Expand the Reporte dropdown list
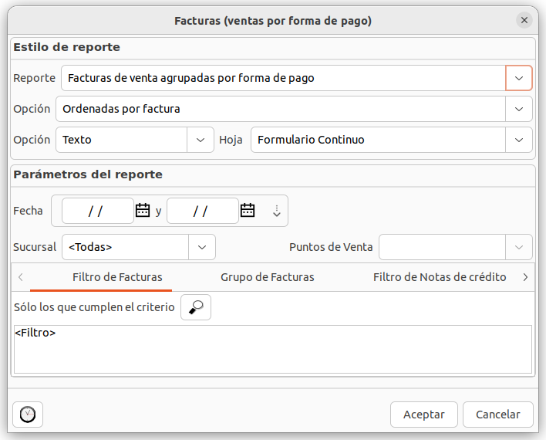Viewport: 546px width, 440px height. pyautogui.click(x=519, y=78)
